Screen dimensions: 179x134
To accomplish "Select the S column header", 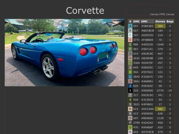I will tap(130, 22).
